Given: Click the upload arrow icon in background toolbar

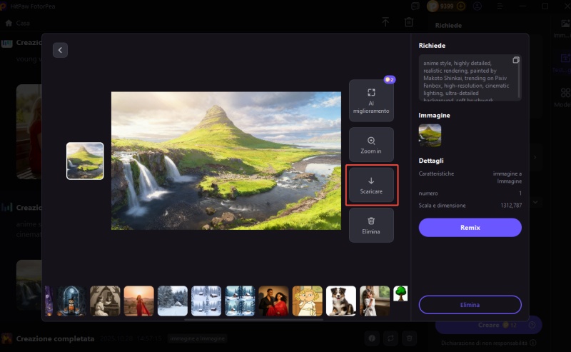Looking at the screenshot, I should pyautogui.click(x=385, y=22).
